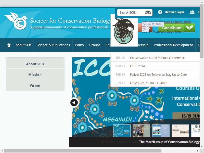Select Mission in the sidebar

[35, 75]
